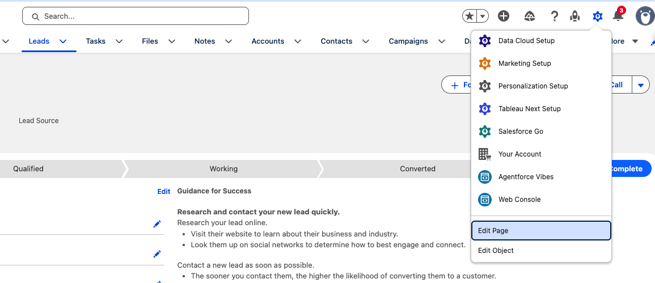Open the Accounts tab

(x=268, y=41)
